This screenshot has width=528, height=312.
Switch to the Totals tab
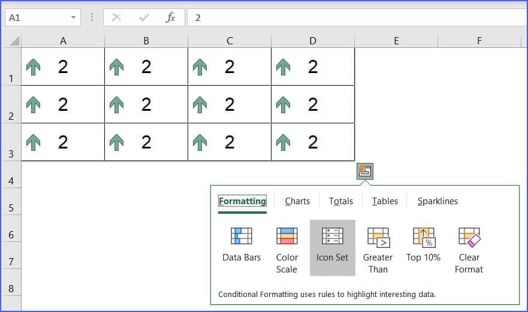point(341,201)
